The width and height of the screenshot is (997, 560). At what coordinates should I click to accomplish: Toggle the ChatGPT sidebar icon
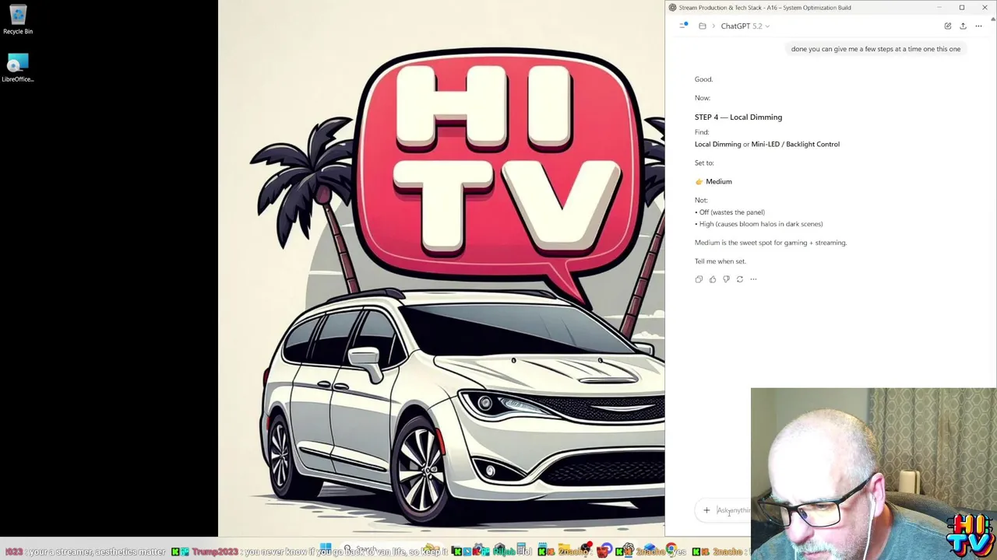tap(684, 26)
